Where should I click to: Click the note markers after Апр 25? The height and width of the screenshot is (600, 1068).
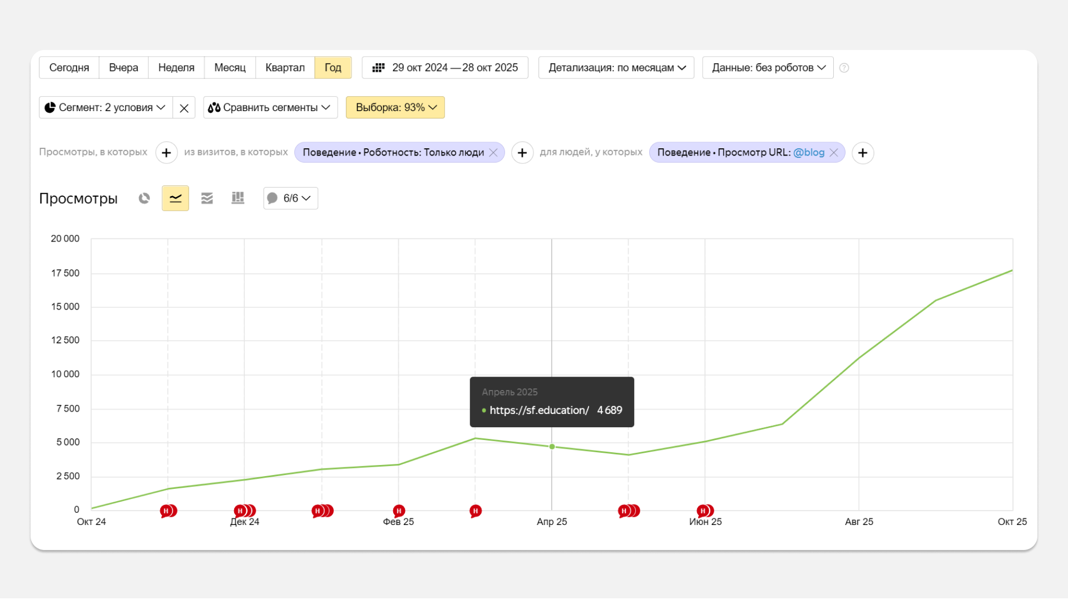(629, 511)
